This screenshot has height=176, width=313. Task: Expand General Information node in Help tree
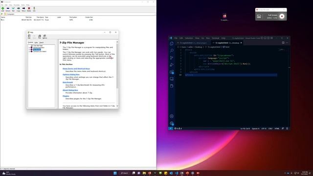coord(29,47)
